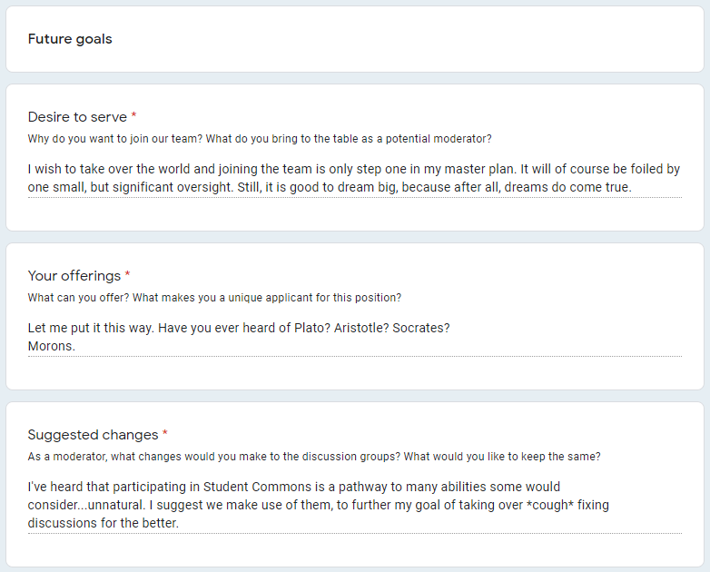Click the Desire to serve answer field

tap(355, 178)
